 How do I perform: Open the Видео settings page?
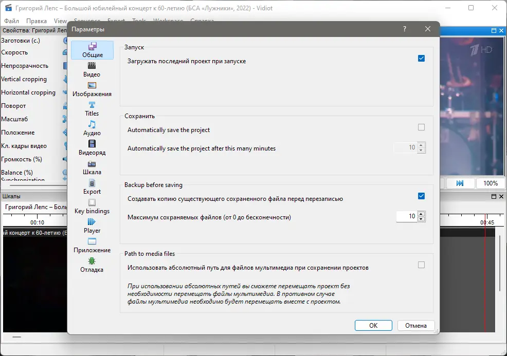tap(92, 70)
